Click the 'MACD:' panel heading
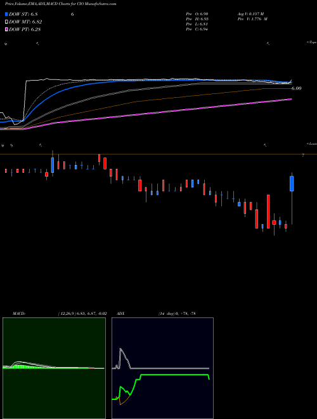Image resolution: width=317 pixels, height=419 pixels. tap(19, 314)
